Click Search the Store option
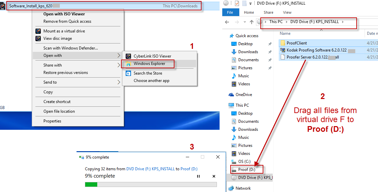 pos(148,73)
